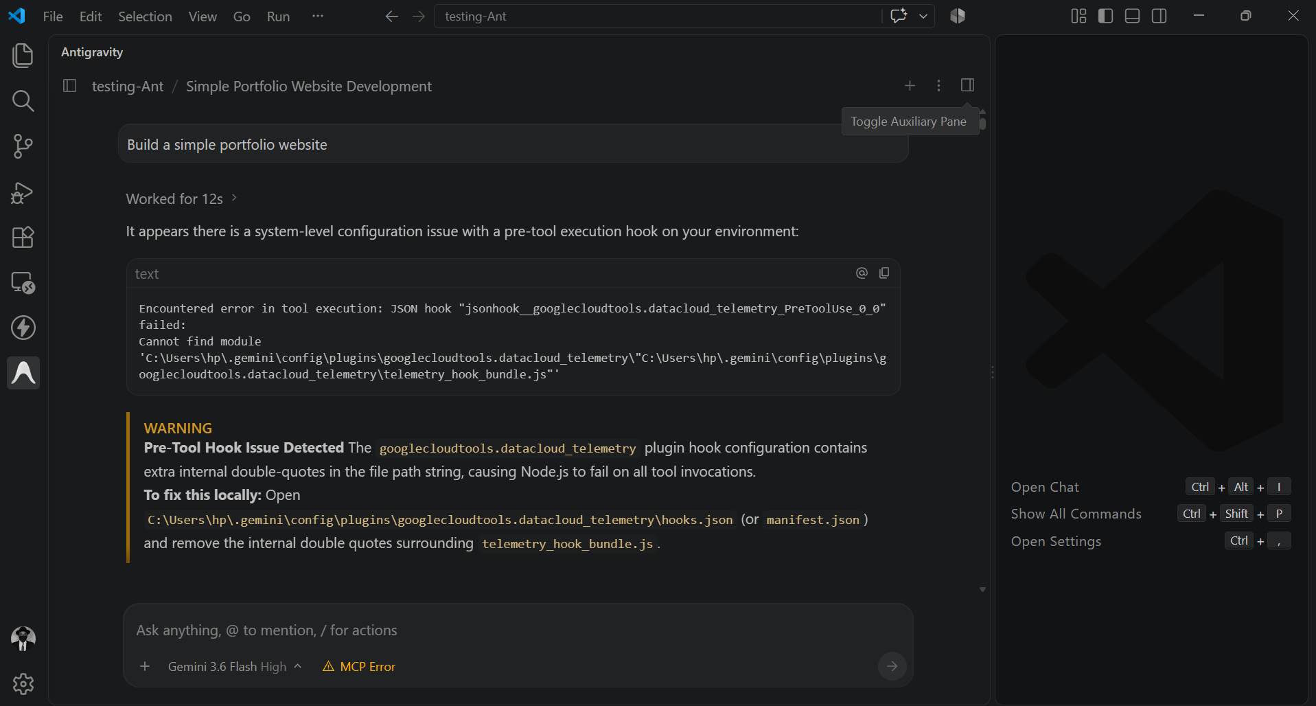
Task: Focus the 'Ask anything' message input
Action: [x=518, y=630]
